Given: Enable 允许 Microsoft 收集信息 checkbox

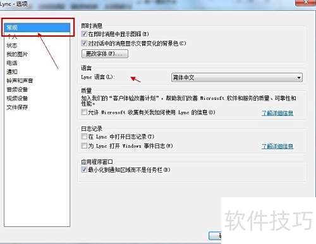Looking at the screenshot, I should coord(84,112).
